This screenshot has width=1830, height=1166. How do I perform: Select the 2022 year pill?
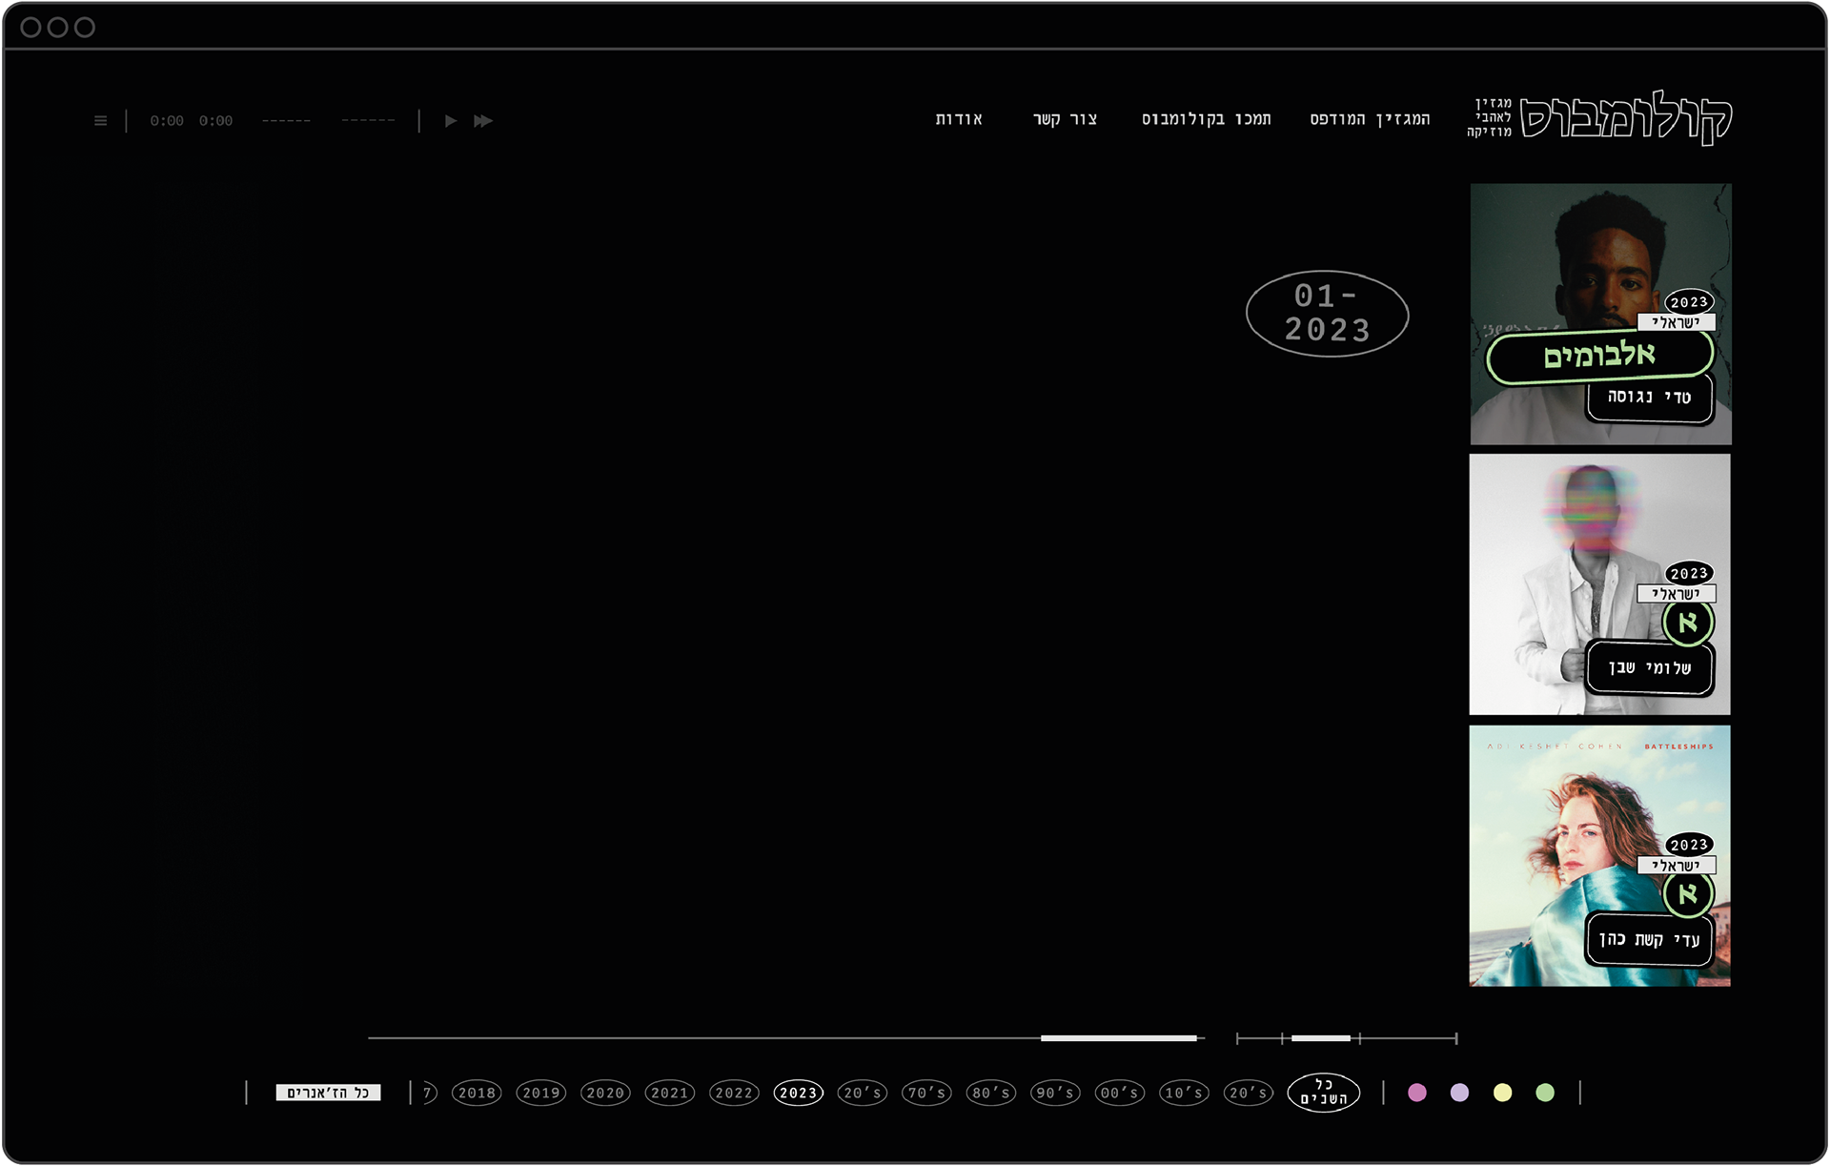[734, 1093]
